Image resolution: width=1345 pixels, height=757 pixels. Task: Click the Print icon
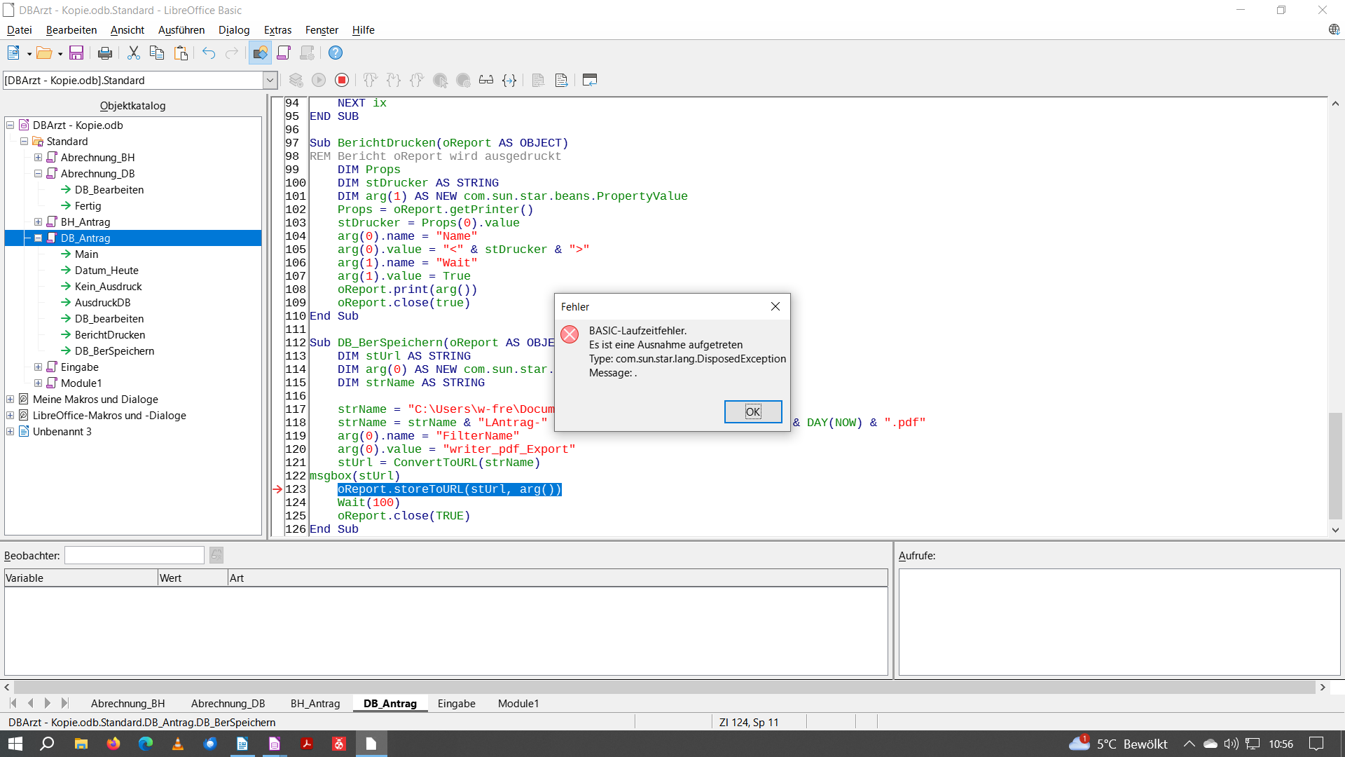click(105, 53)
